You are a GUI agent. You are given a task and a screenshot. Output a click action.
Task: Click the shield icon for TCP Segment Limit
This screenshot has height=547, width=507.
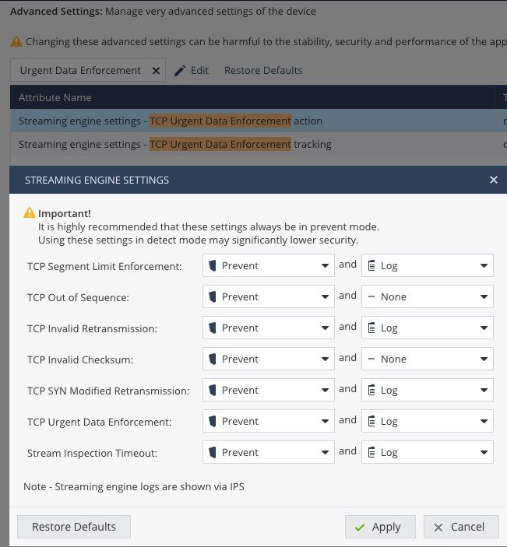[x=213, y=265]
